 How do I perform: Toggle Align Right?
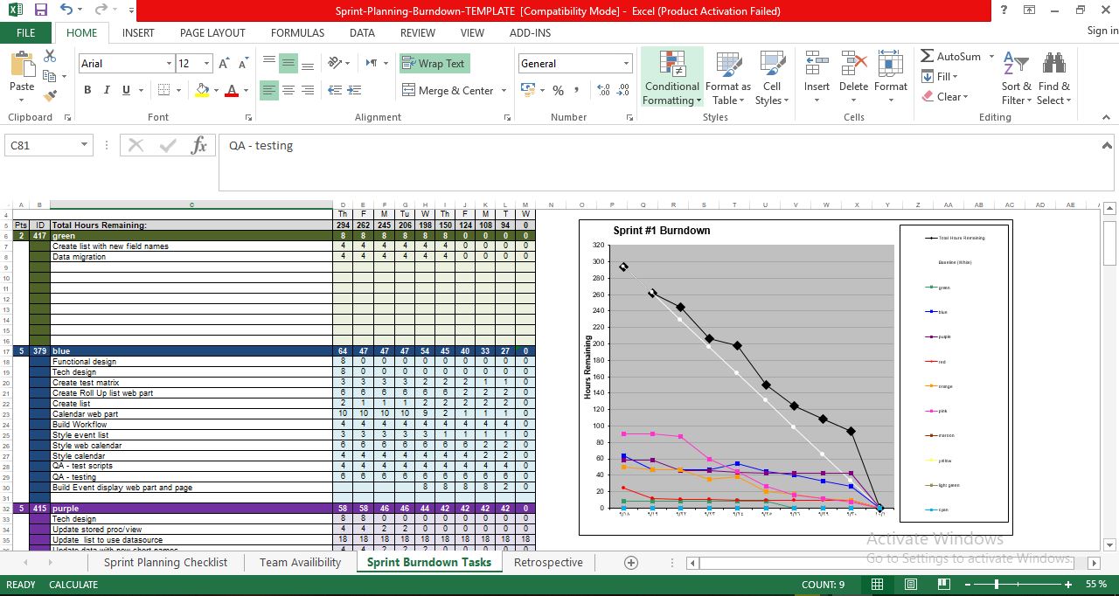coord(308,90)
